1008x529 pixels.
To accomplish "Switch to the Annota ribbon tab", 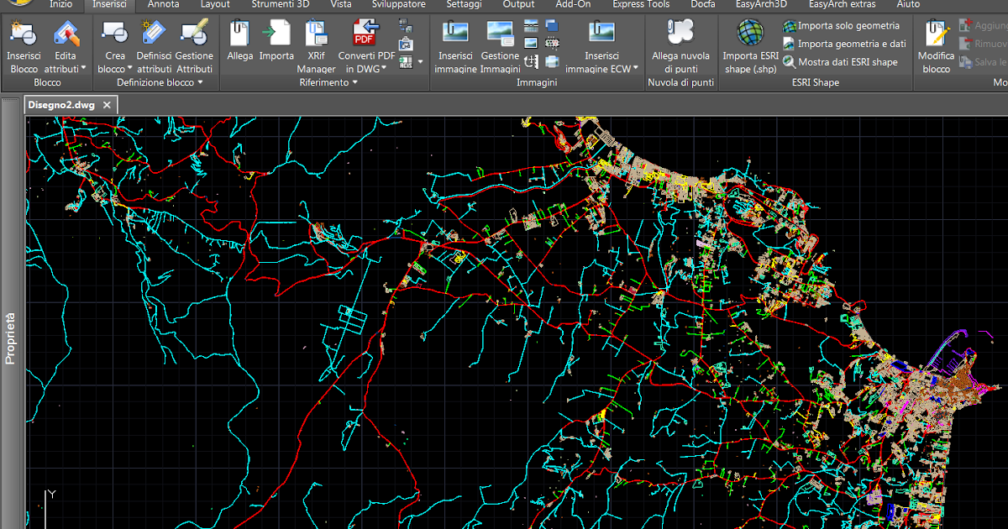I will point(163,4).
